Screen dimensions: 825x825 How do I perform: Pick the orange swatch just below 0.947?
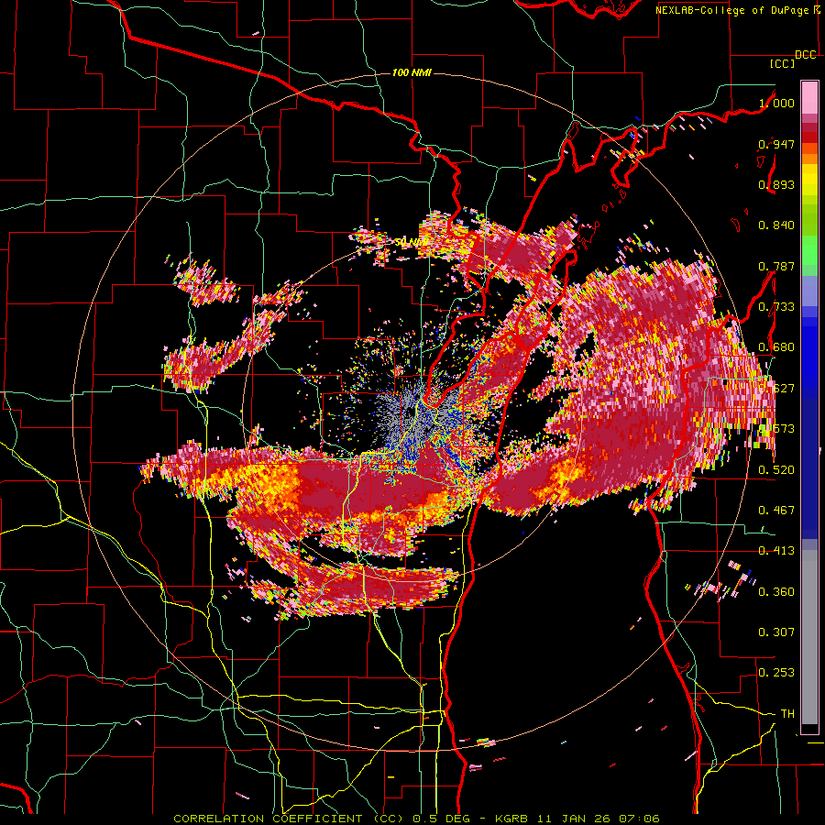809,148
